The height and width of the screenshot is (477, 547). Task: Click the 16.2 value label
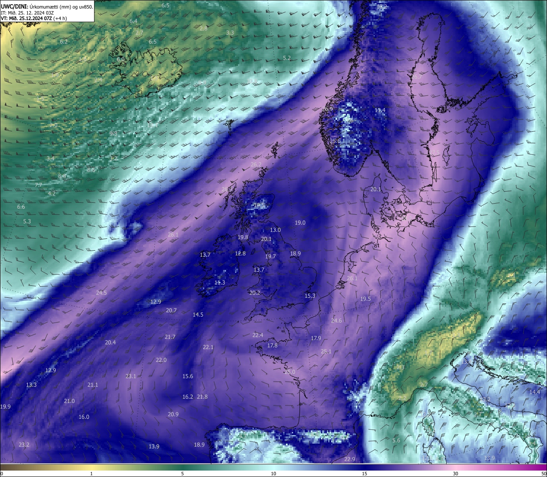click(188, 397)
